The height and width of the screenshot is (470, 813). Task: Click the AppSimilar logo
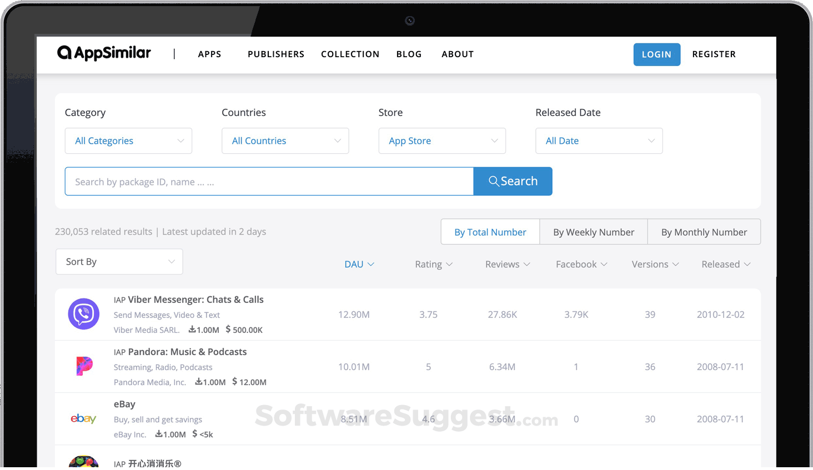click(x=103, y=53)
